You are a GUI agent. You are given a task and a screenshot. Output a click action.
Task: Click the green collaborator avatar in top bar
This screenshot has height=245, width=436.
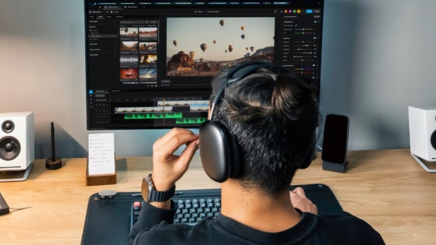[x=294, y=12]
